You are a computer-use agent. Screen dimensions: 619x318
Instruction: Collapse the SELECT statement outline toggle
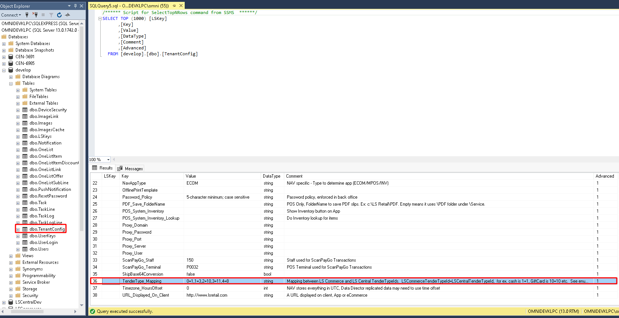(x=100, y=18)
